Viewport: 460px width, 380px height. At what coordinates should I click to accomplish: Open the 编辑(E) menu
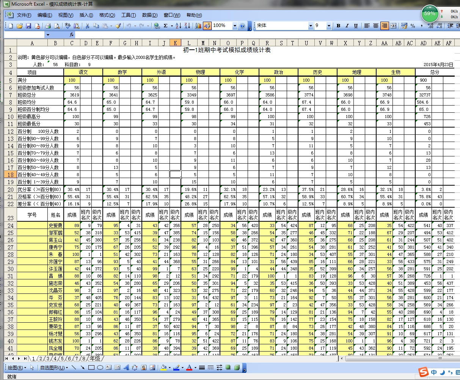[x=45, y=15]
